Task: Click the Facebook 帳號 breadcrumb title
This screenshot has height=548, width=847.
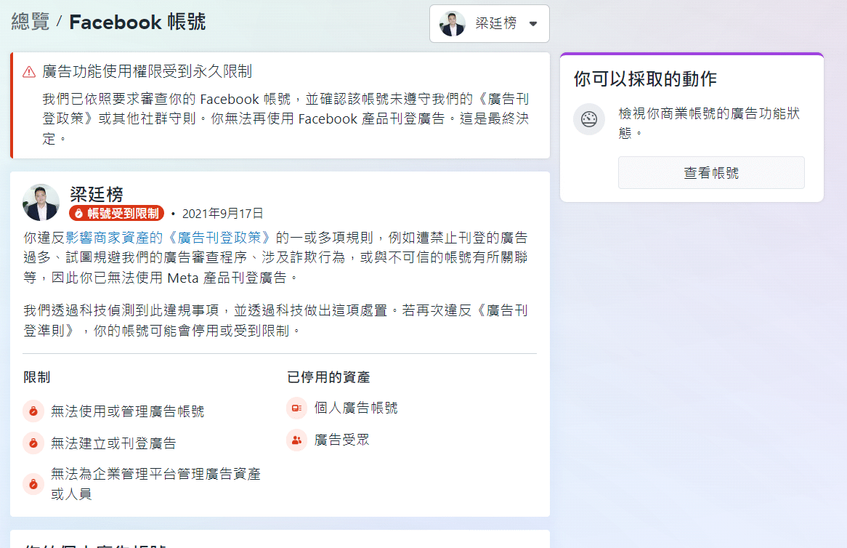Action: tap(137, 22)
